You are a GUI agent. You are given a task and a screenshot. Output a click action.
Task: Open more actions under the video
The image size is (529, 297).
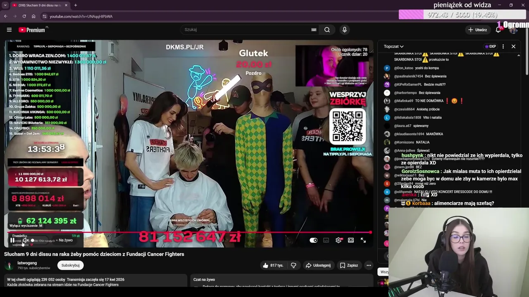(x=369, y=265)
